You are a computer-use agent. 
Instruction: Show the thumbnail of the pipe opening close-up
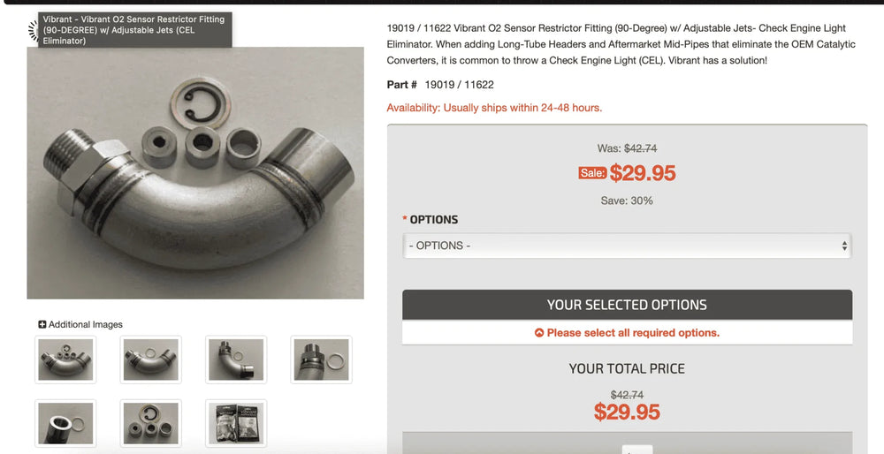[65, 423]
